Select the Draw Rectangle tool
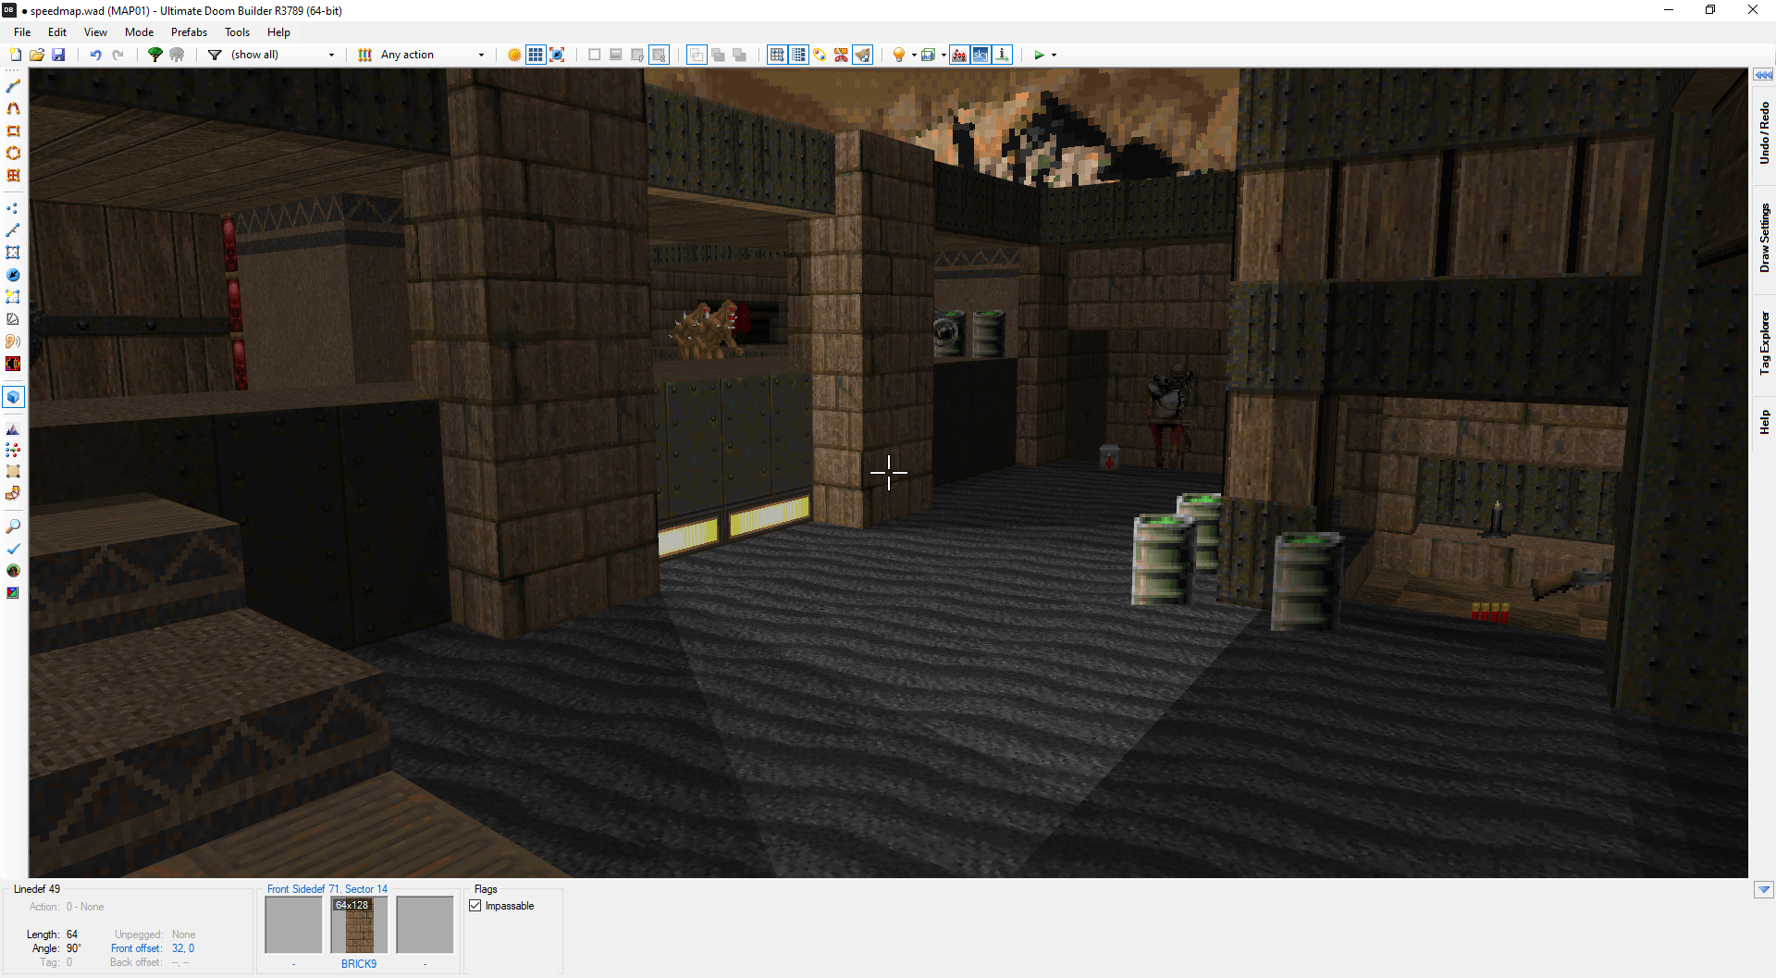1776x978 pixels. click(x=13, y=130)
